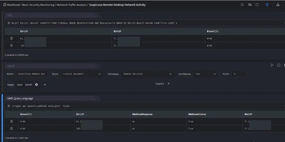The image size is (285, 142).
Task: Click $WebhookStatus column header
Action: [197, 114]
